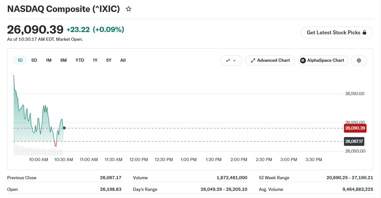Click the current price marker dot on chart
The height and width of the screenshot is (198, 381).
click(x=64, y=128)
